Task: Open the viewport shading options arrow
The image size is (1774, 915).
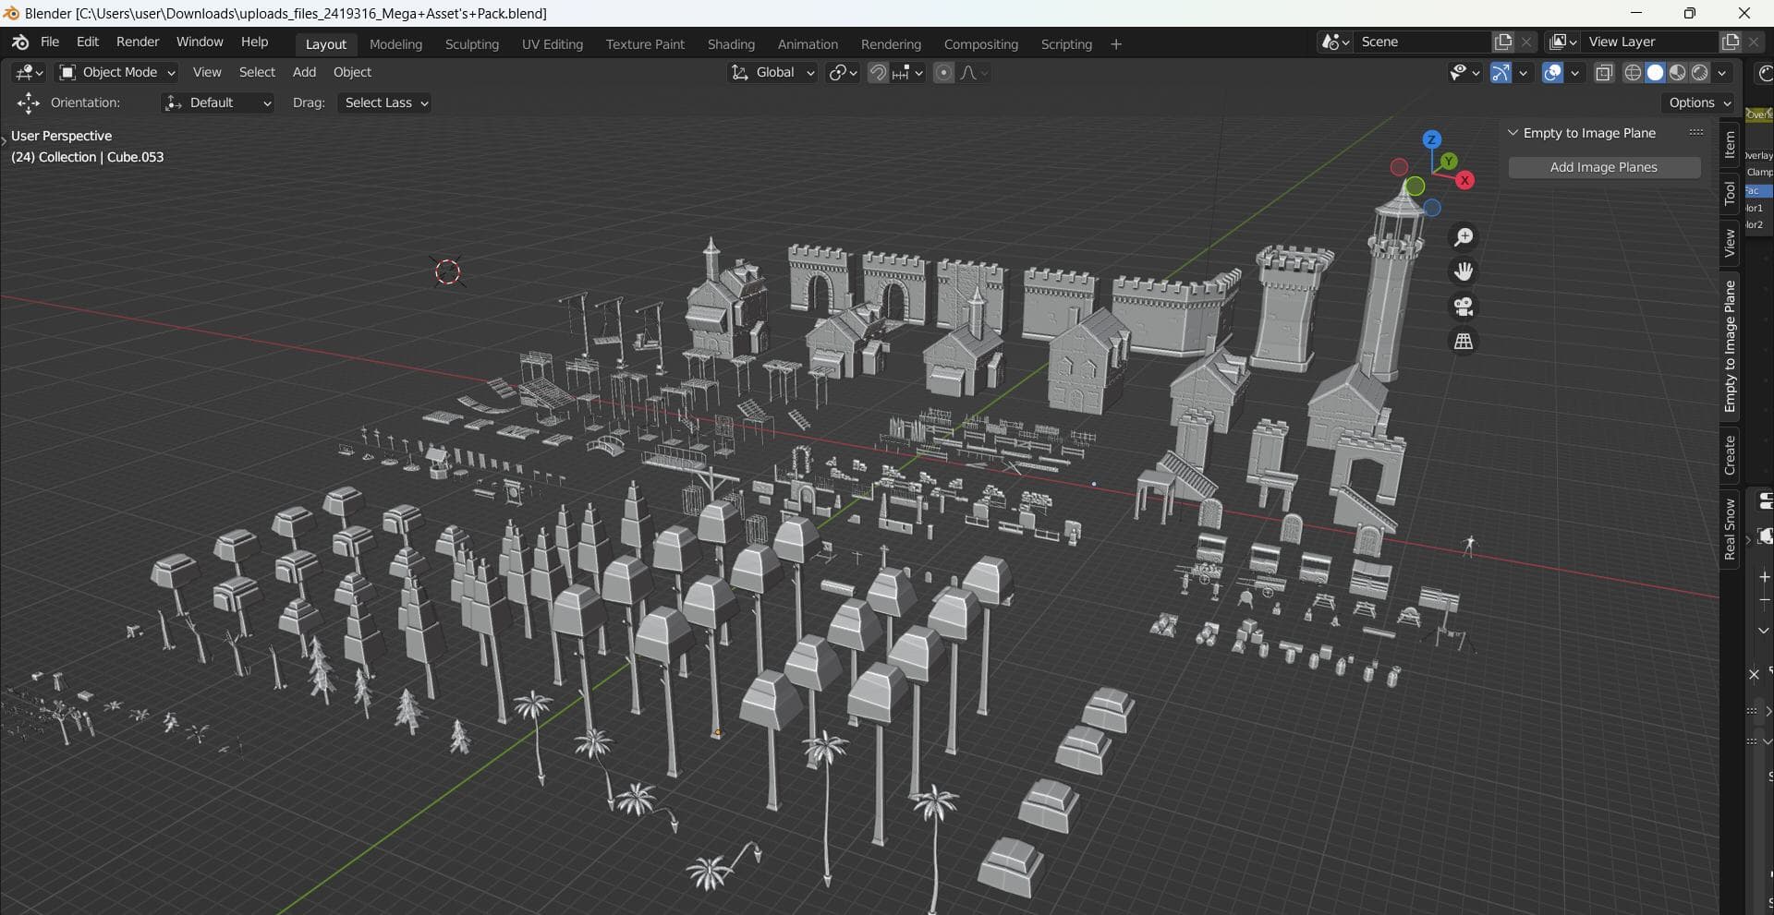Action: pos(1722,72)
